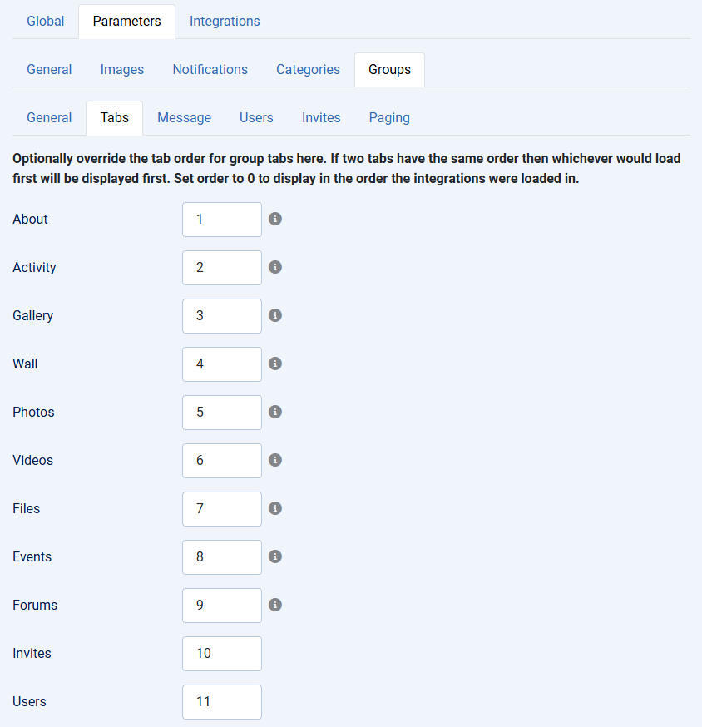Image resolution: width=702 pixels, height=727 pixels.
Task: Focus the Invites order input field
Action: click(221, 654)
